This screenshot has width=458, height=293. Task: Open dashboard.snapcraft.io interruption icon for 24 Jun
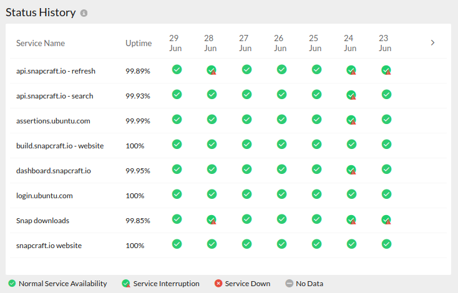click(351, 170)
